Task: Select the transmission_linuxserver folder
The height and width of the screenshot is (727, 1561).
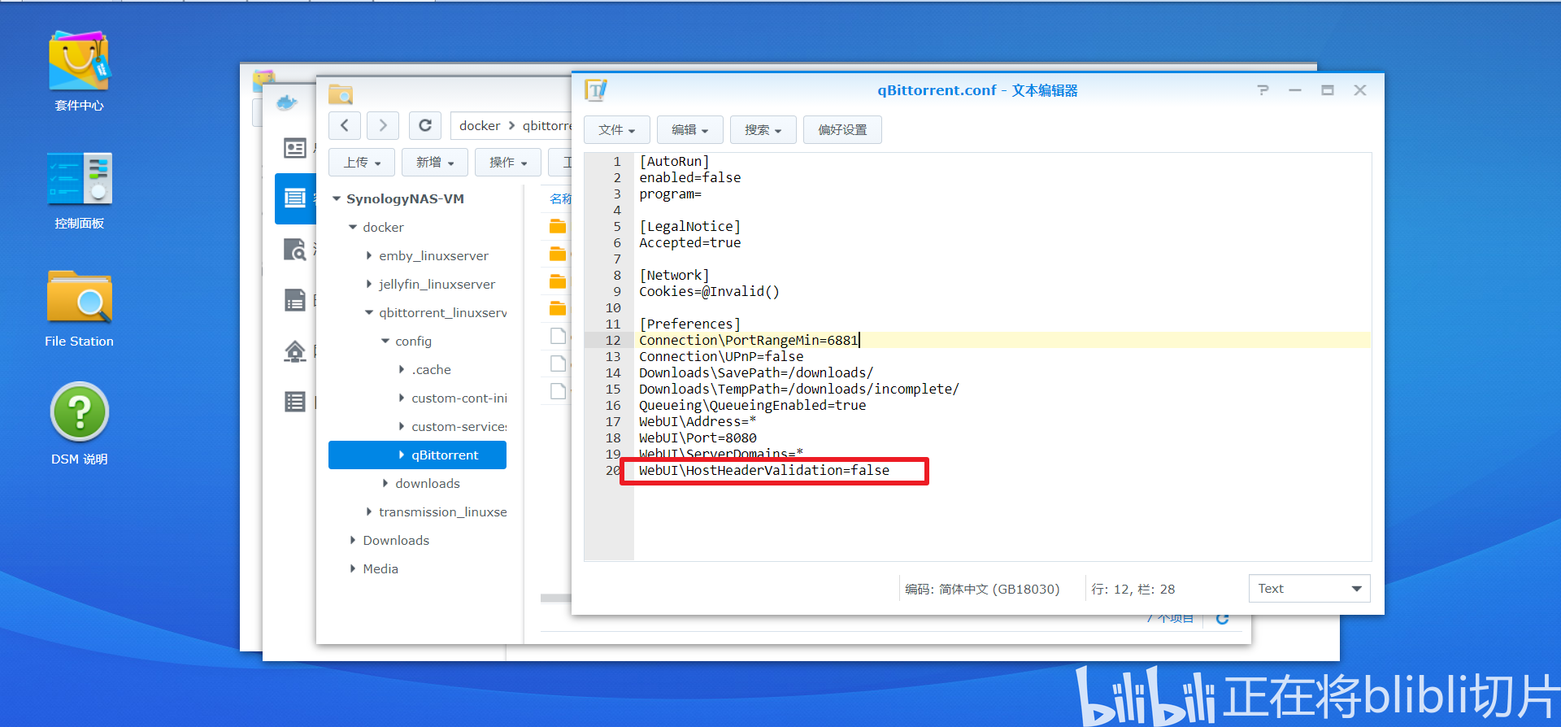Action: [442, 512]
